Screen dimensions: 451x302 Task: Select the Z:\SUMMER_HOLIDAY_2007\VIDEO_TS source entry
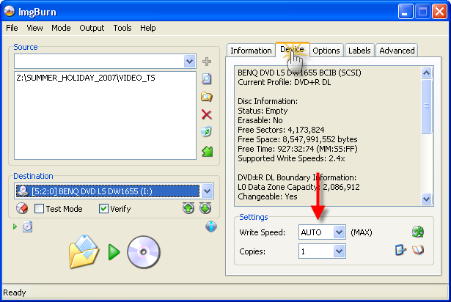pyautogui.click(x=86, y=78)
